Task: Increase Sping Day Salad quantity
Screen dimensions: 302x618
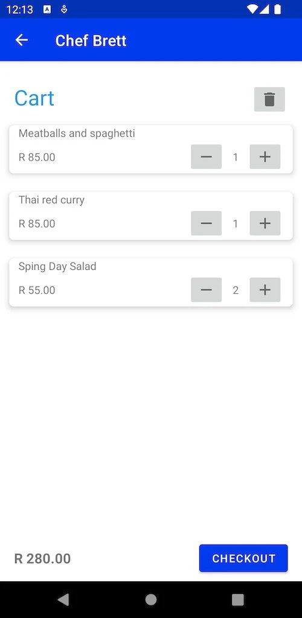Action: pos(265,290)
